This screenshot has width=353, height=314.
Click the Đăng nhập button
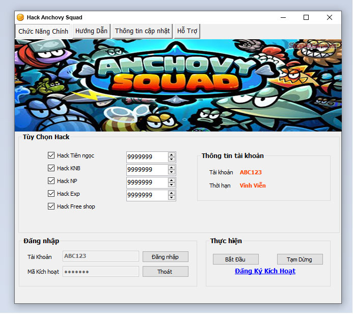pos(166,257)
